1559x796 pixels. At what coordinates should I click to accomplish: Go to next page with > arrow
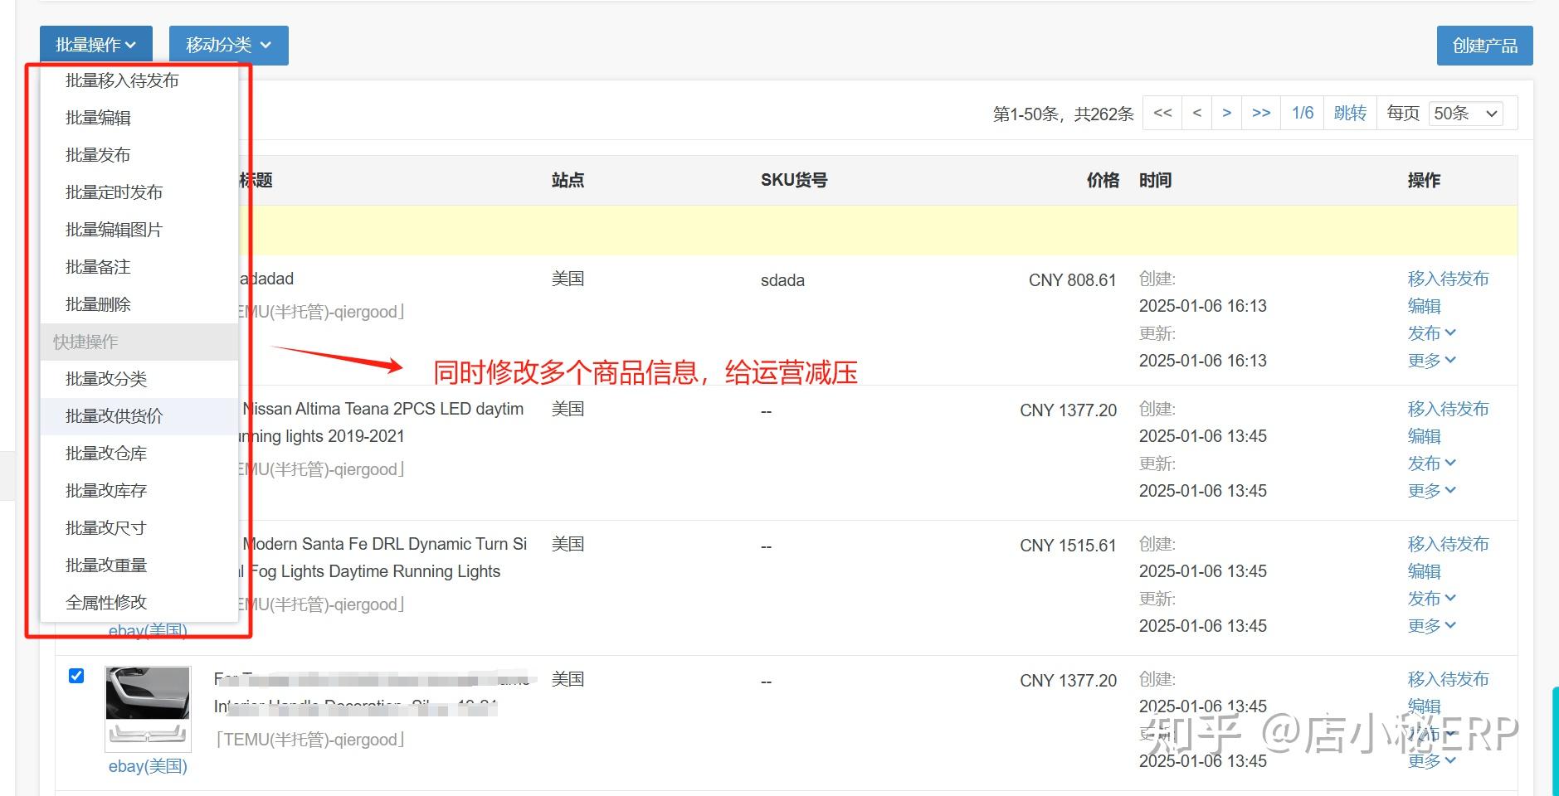click(x=1227, y=113)
